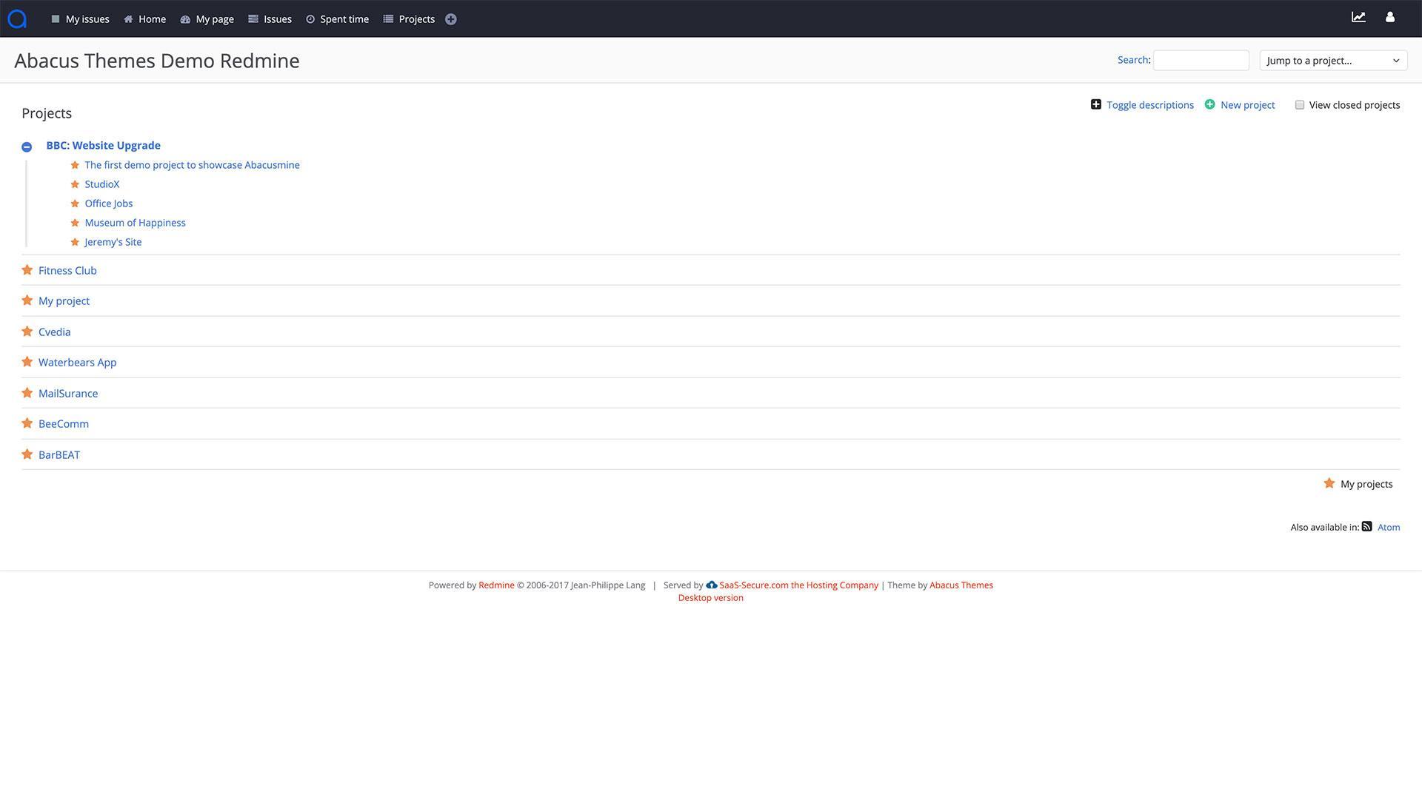Viewport: 1422px width, 800px height.
Task: Open the Jeremy's Site subproject
Action: [113, 242]
